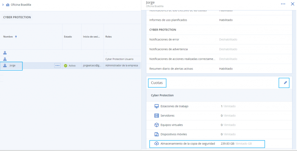Click the jorgealcaco@g... login cell
297x151 pixels.
(x=92, y=66)
